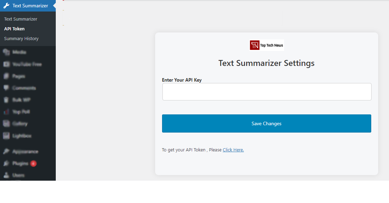The image size is (389, 203).
Task: Open the Text Summarizer submenu item
Action: (21, 19)
